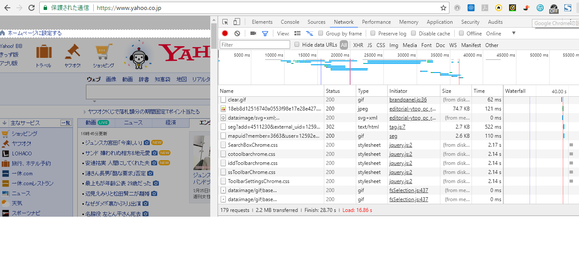Open the LOHACO service link
This screenshot has width=579, height=259.
[x=22, y=153]
